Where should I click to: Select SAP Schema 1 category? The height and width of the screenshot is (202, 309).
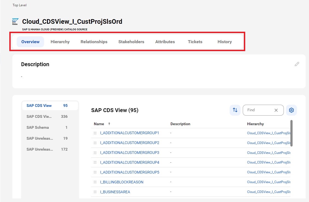click(x=50, y=127)
